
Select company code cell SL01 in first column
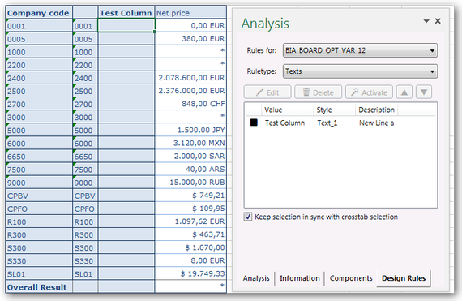point(39,274)
